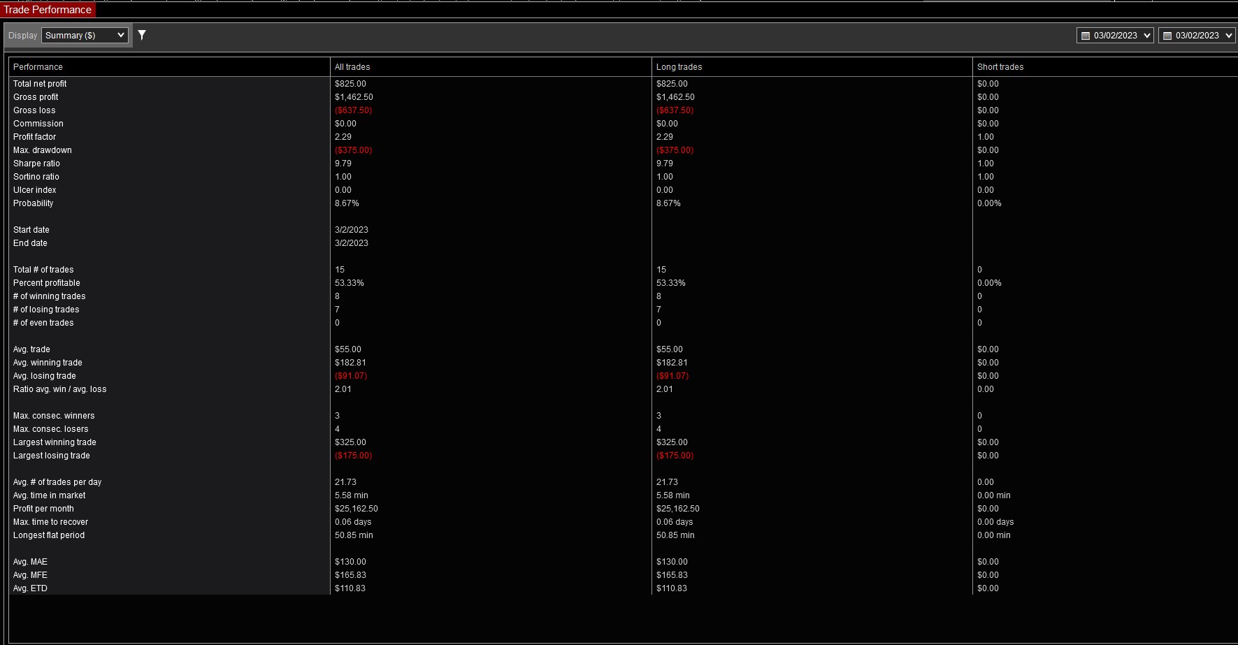Click All trades percent profitable 53.33%
Image resolution: width=1238 pixels, height=645 pixels.
pyautogui.click(x=350, y=283)
